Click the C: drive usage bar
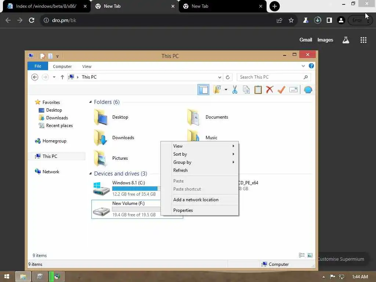This screenshot has width=376, height=282. click(x=136, y=188)
